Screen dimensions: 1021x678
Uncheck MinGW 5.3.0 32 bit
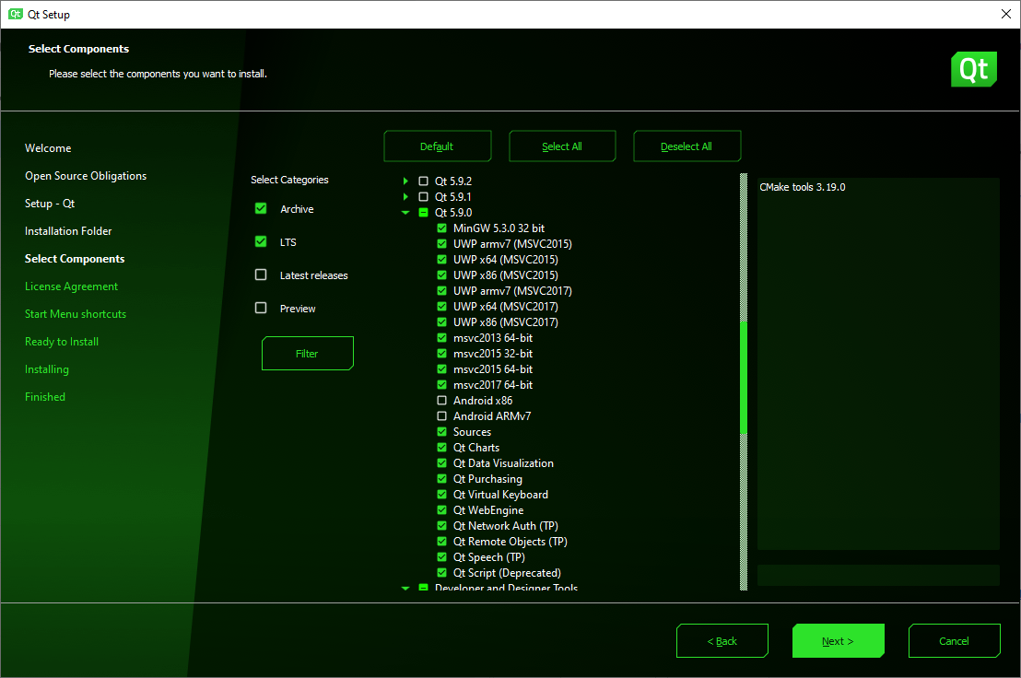(441, 228)
